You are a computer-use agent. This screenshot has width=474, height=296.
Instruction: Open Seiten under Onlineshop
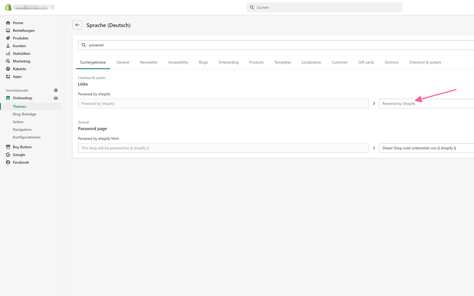[x=18, y=122]
